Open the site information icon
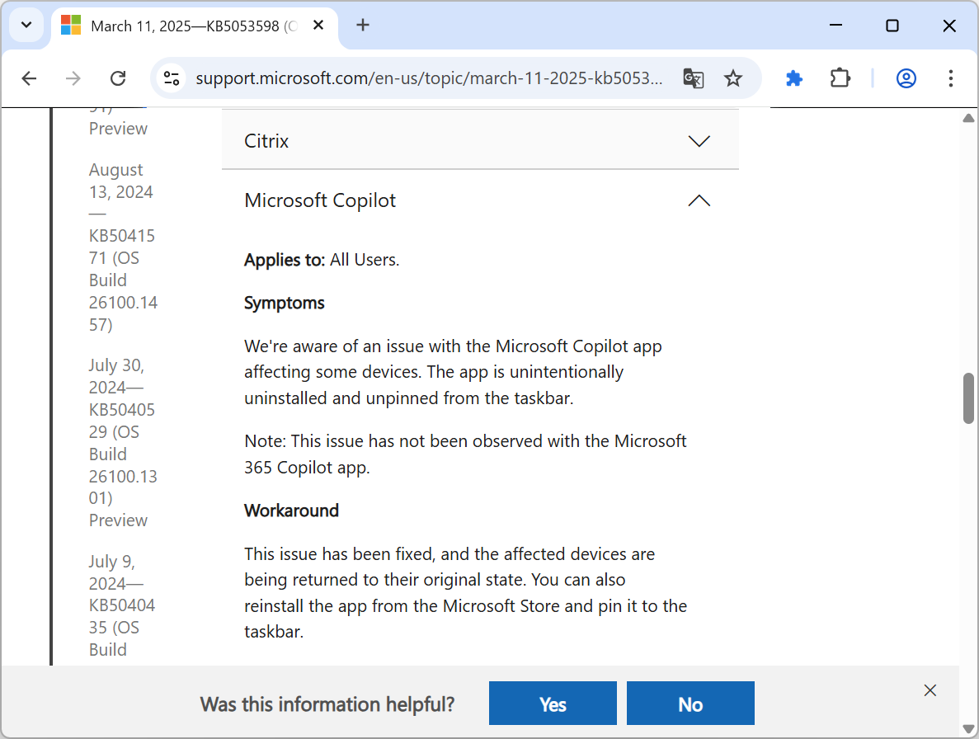 (172, 78)
